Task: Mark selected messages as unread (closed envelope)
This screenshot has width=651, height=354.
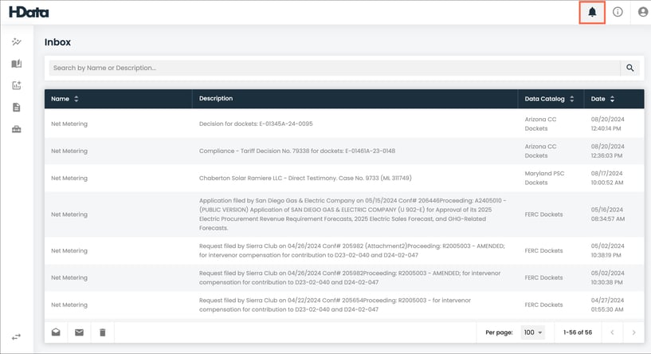Action: [80, 332]
